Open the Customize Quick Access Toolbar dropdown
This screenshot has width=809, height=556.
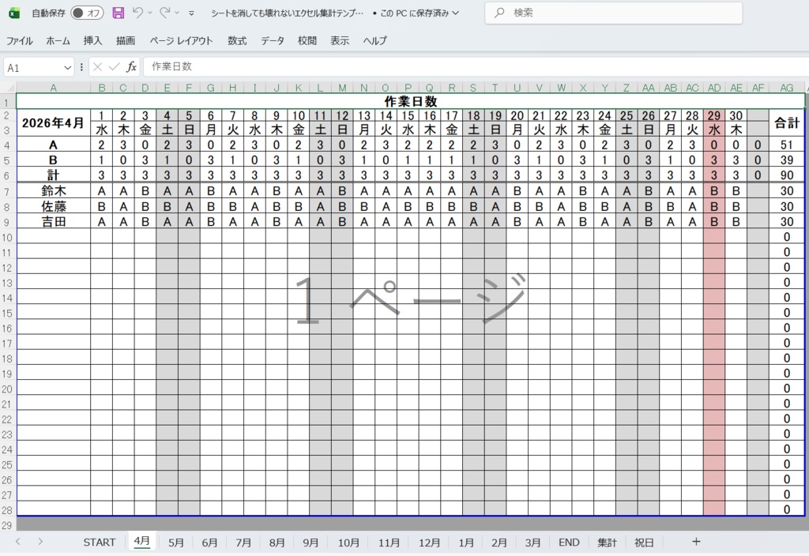(191, 13)
